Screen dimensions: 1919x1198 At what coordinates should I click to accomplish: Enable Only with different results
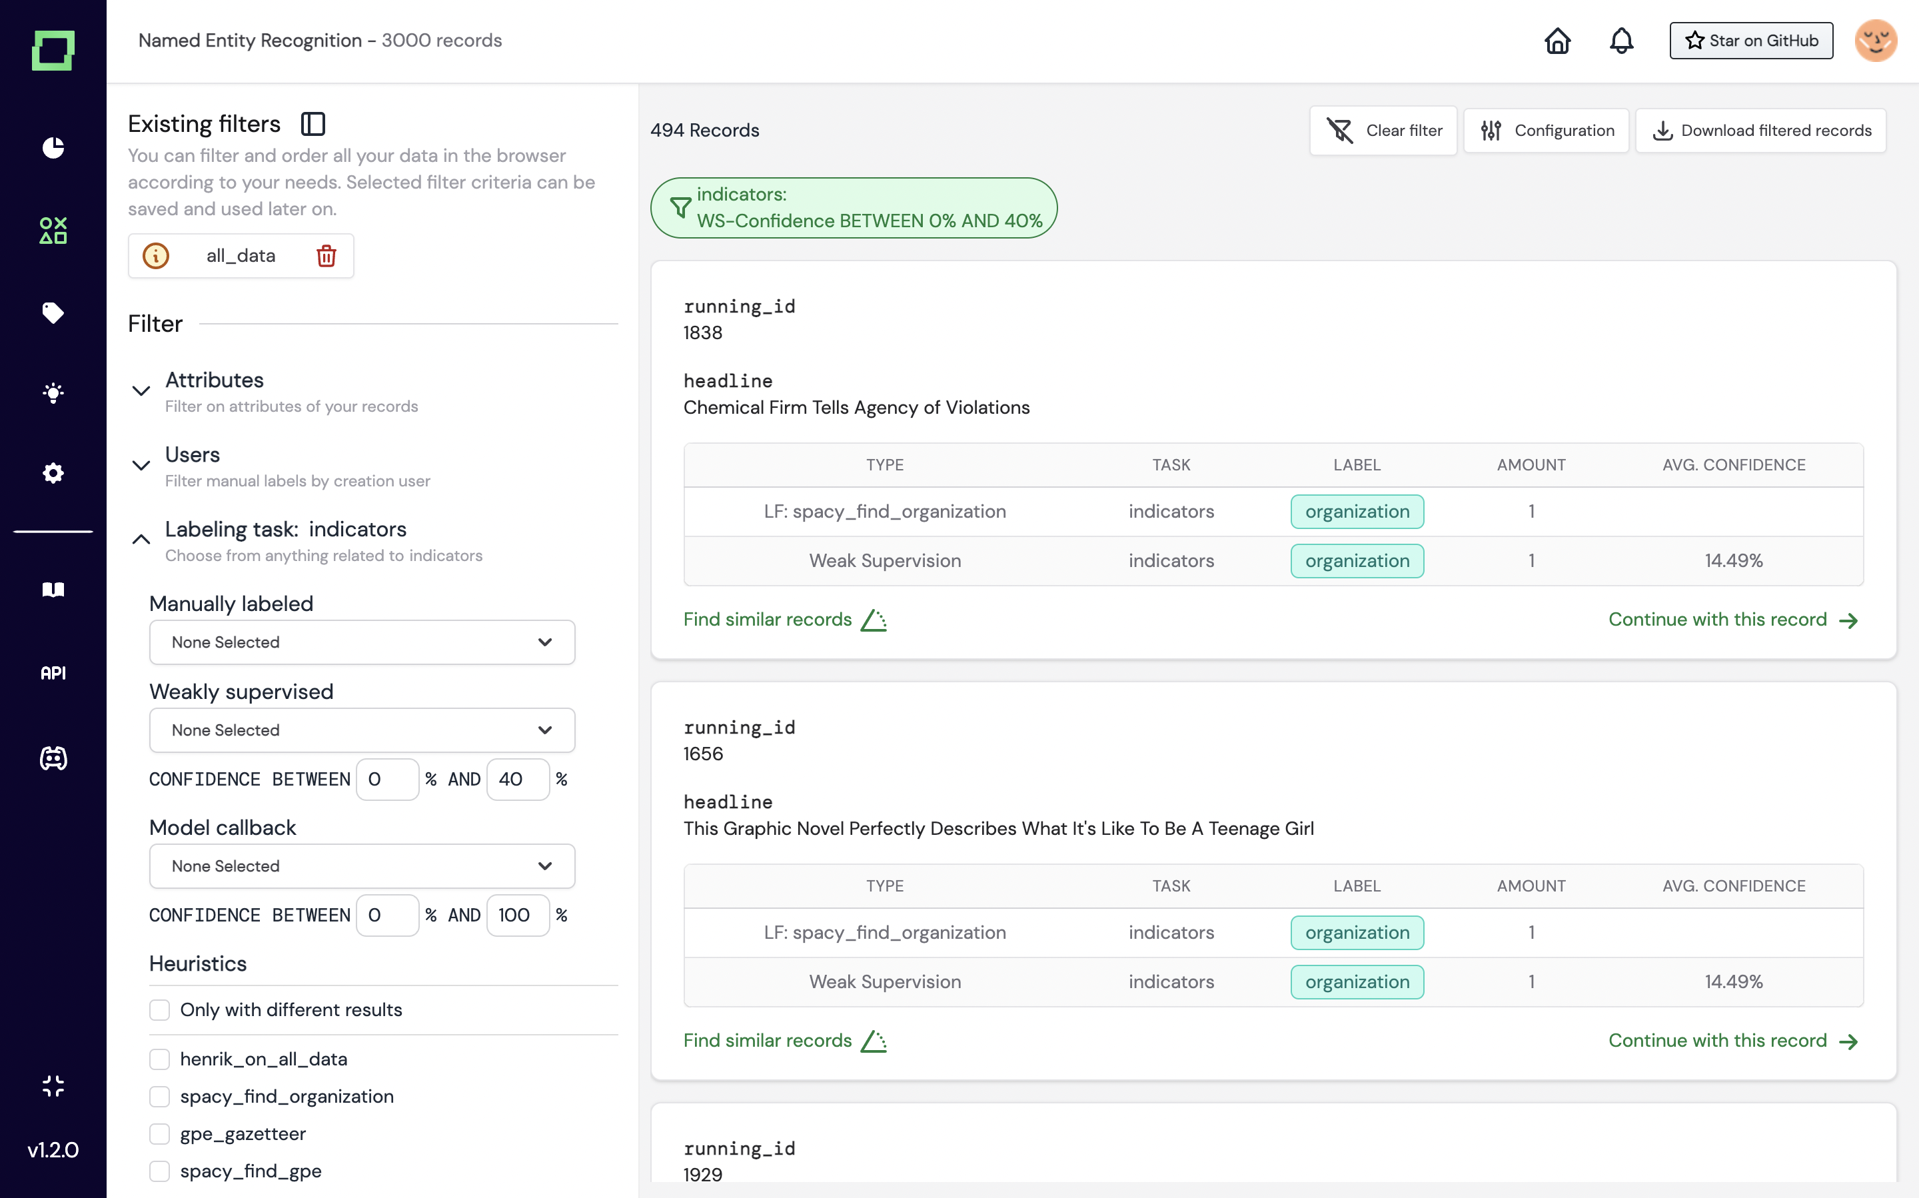point(160,1009)
